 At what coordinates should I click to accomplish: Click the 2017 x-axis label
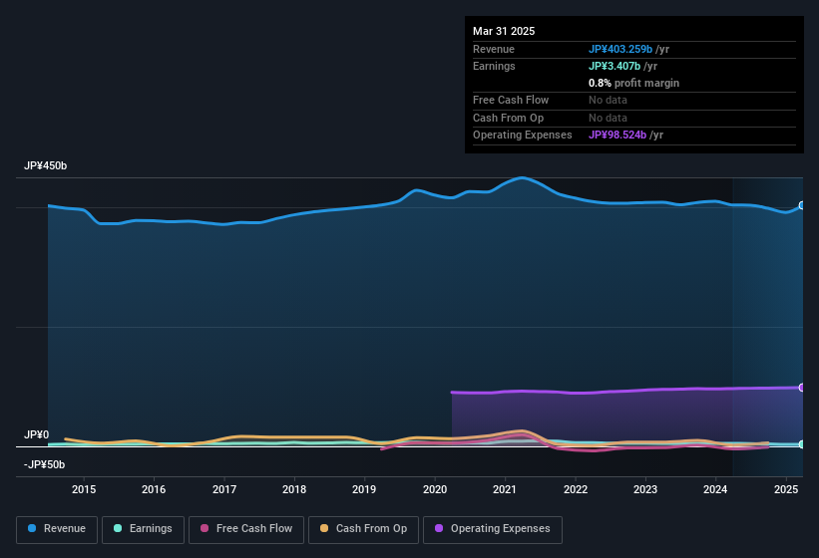pos(224,489)
